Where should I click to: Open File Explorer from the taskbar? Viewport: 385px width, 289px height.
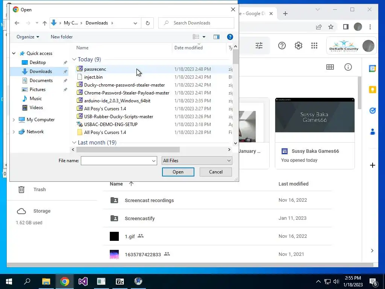click(x=46, y=281)
